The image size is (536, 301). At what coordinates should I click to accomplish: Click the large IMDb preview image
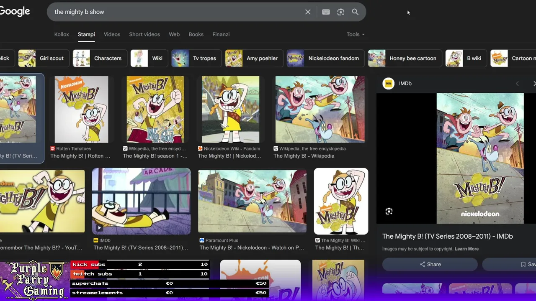480,158
